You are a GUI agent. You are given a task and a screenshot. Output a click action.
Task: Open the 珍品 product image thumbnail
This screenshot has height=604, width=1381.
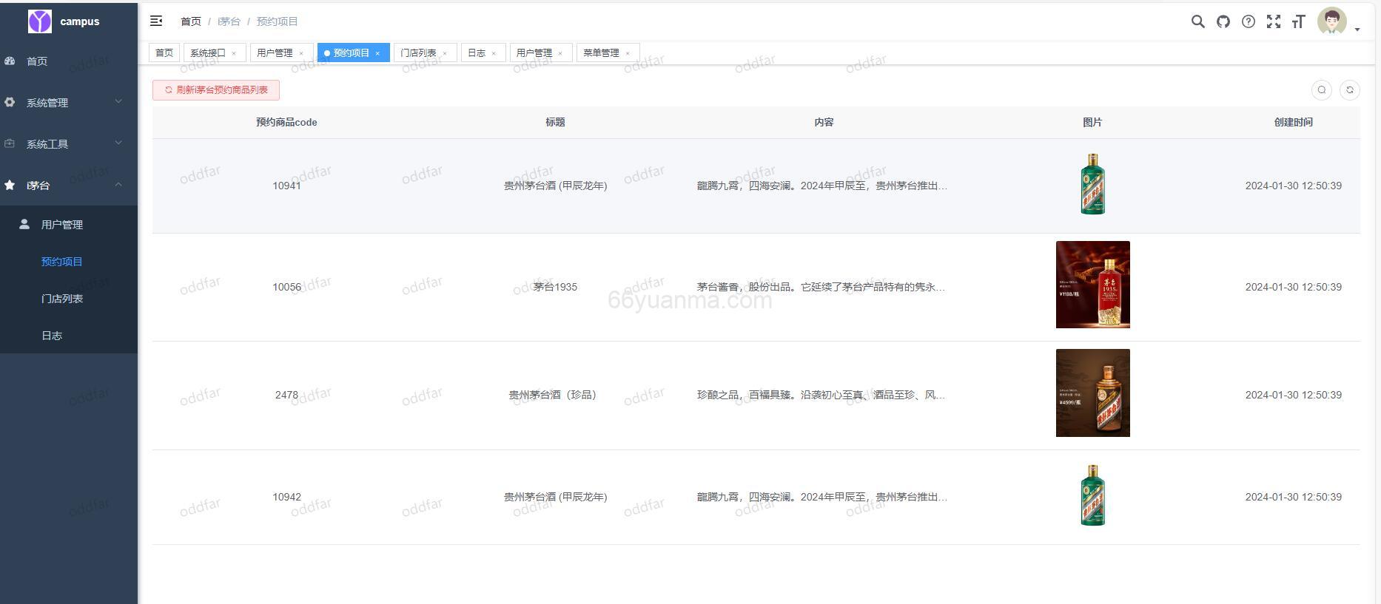(1093, 393)
